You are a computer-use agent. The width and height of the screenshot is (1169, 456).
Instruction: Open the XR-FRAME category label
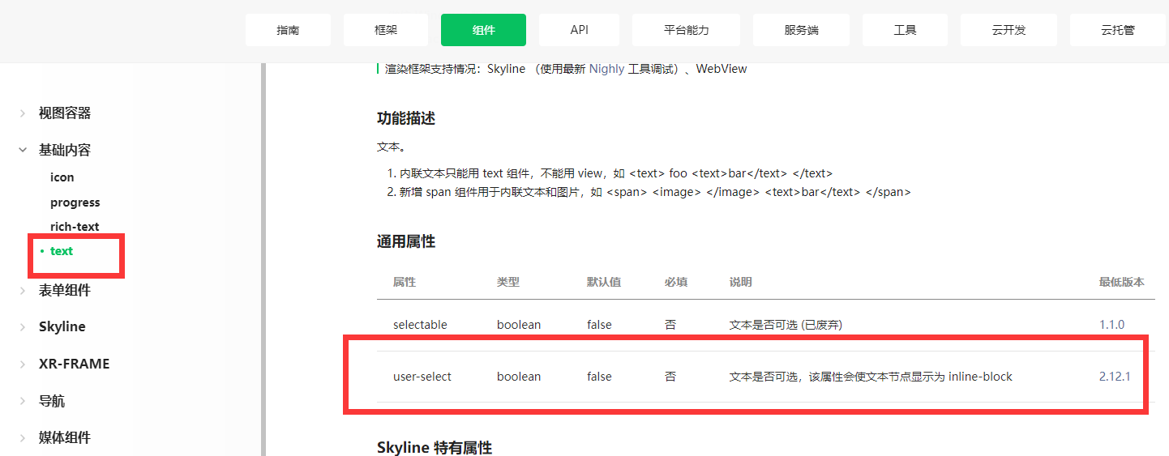(x=74, y=364)
